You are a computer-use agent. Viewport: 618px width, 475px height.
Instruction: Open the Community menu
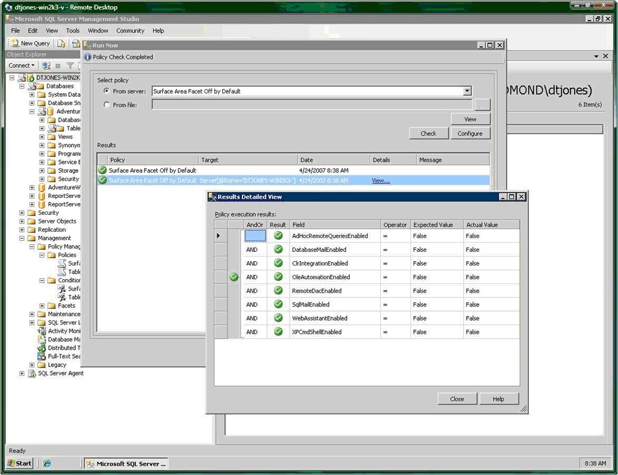[130, 31]
